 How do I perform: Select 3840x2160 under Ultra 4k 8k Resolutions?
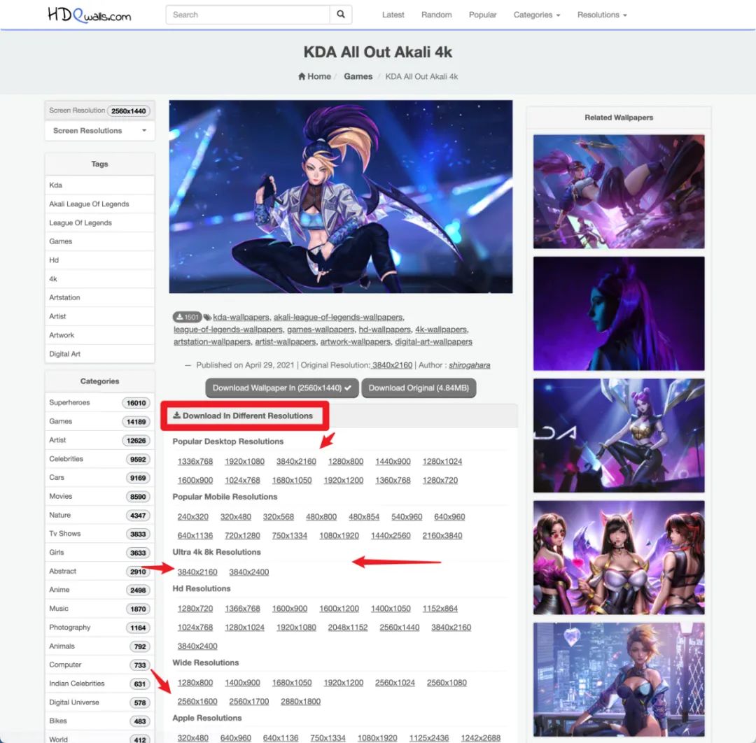pyautogui.click(x=197, y=572)
